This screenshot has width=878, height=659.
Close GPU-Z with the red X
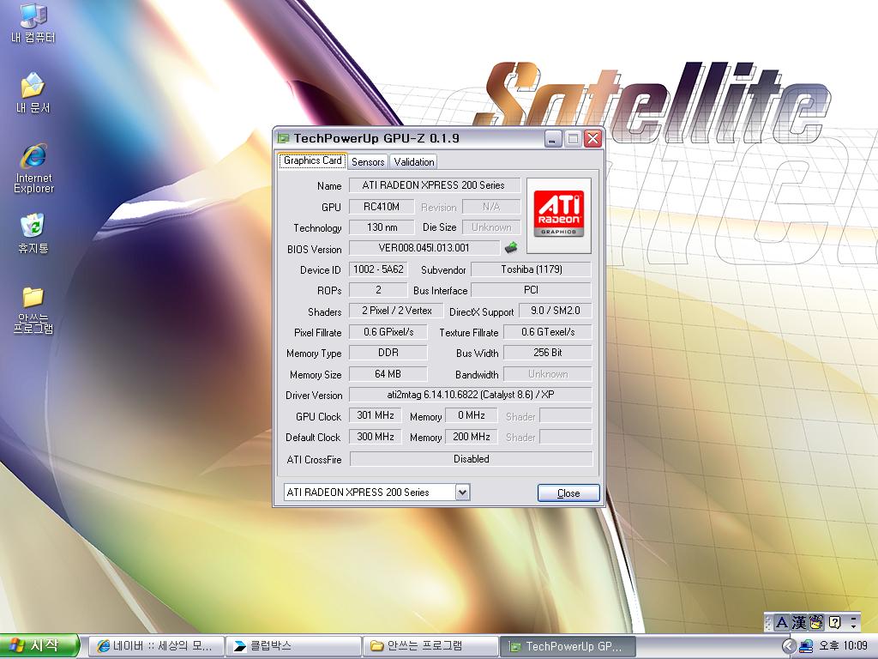pos(592,138)
